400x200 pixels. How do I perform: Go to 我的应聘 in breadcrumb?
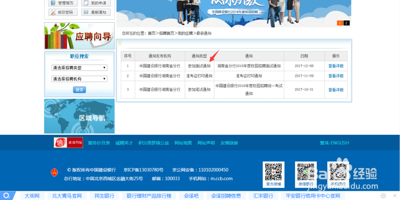pos(185,34)
